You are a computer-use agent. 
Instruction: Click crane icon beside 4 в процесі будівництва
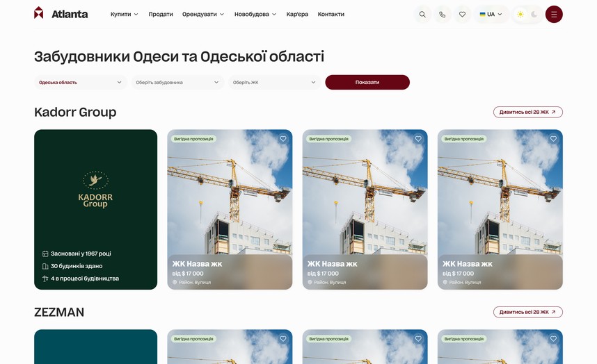[x=45, y=279]
